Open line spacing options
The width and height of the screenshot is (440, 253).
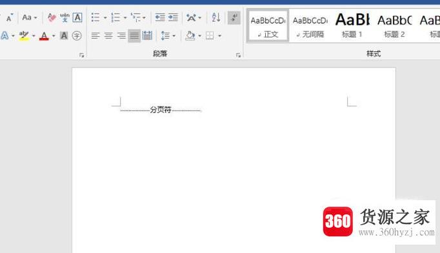[x=165, y=36]
